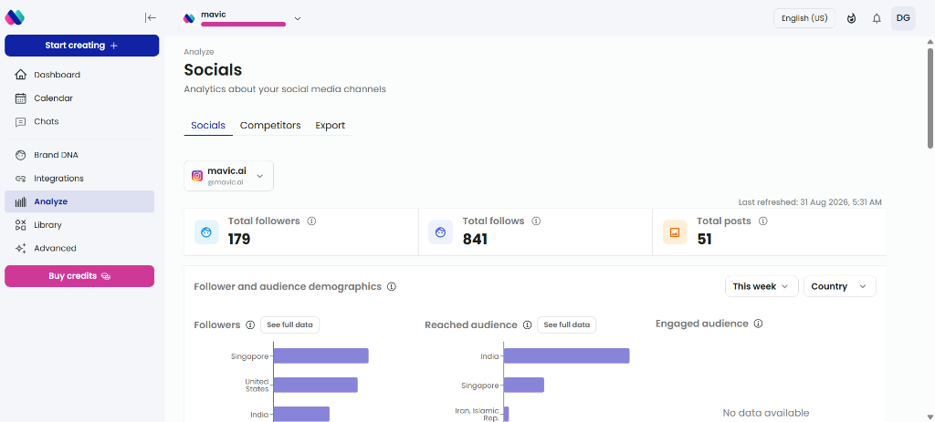The height and width of the screenshot is (422, 935).
Task: Click the pink credits progress bar
Action: [243, 25]
